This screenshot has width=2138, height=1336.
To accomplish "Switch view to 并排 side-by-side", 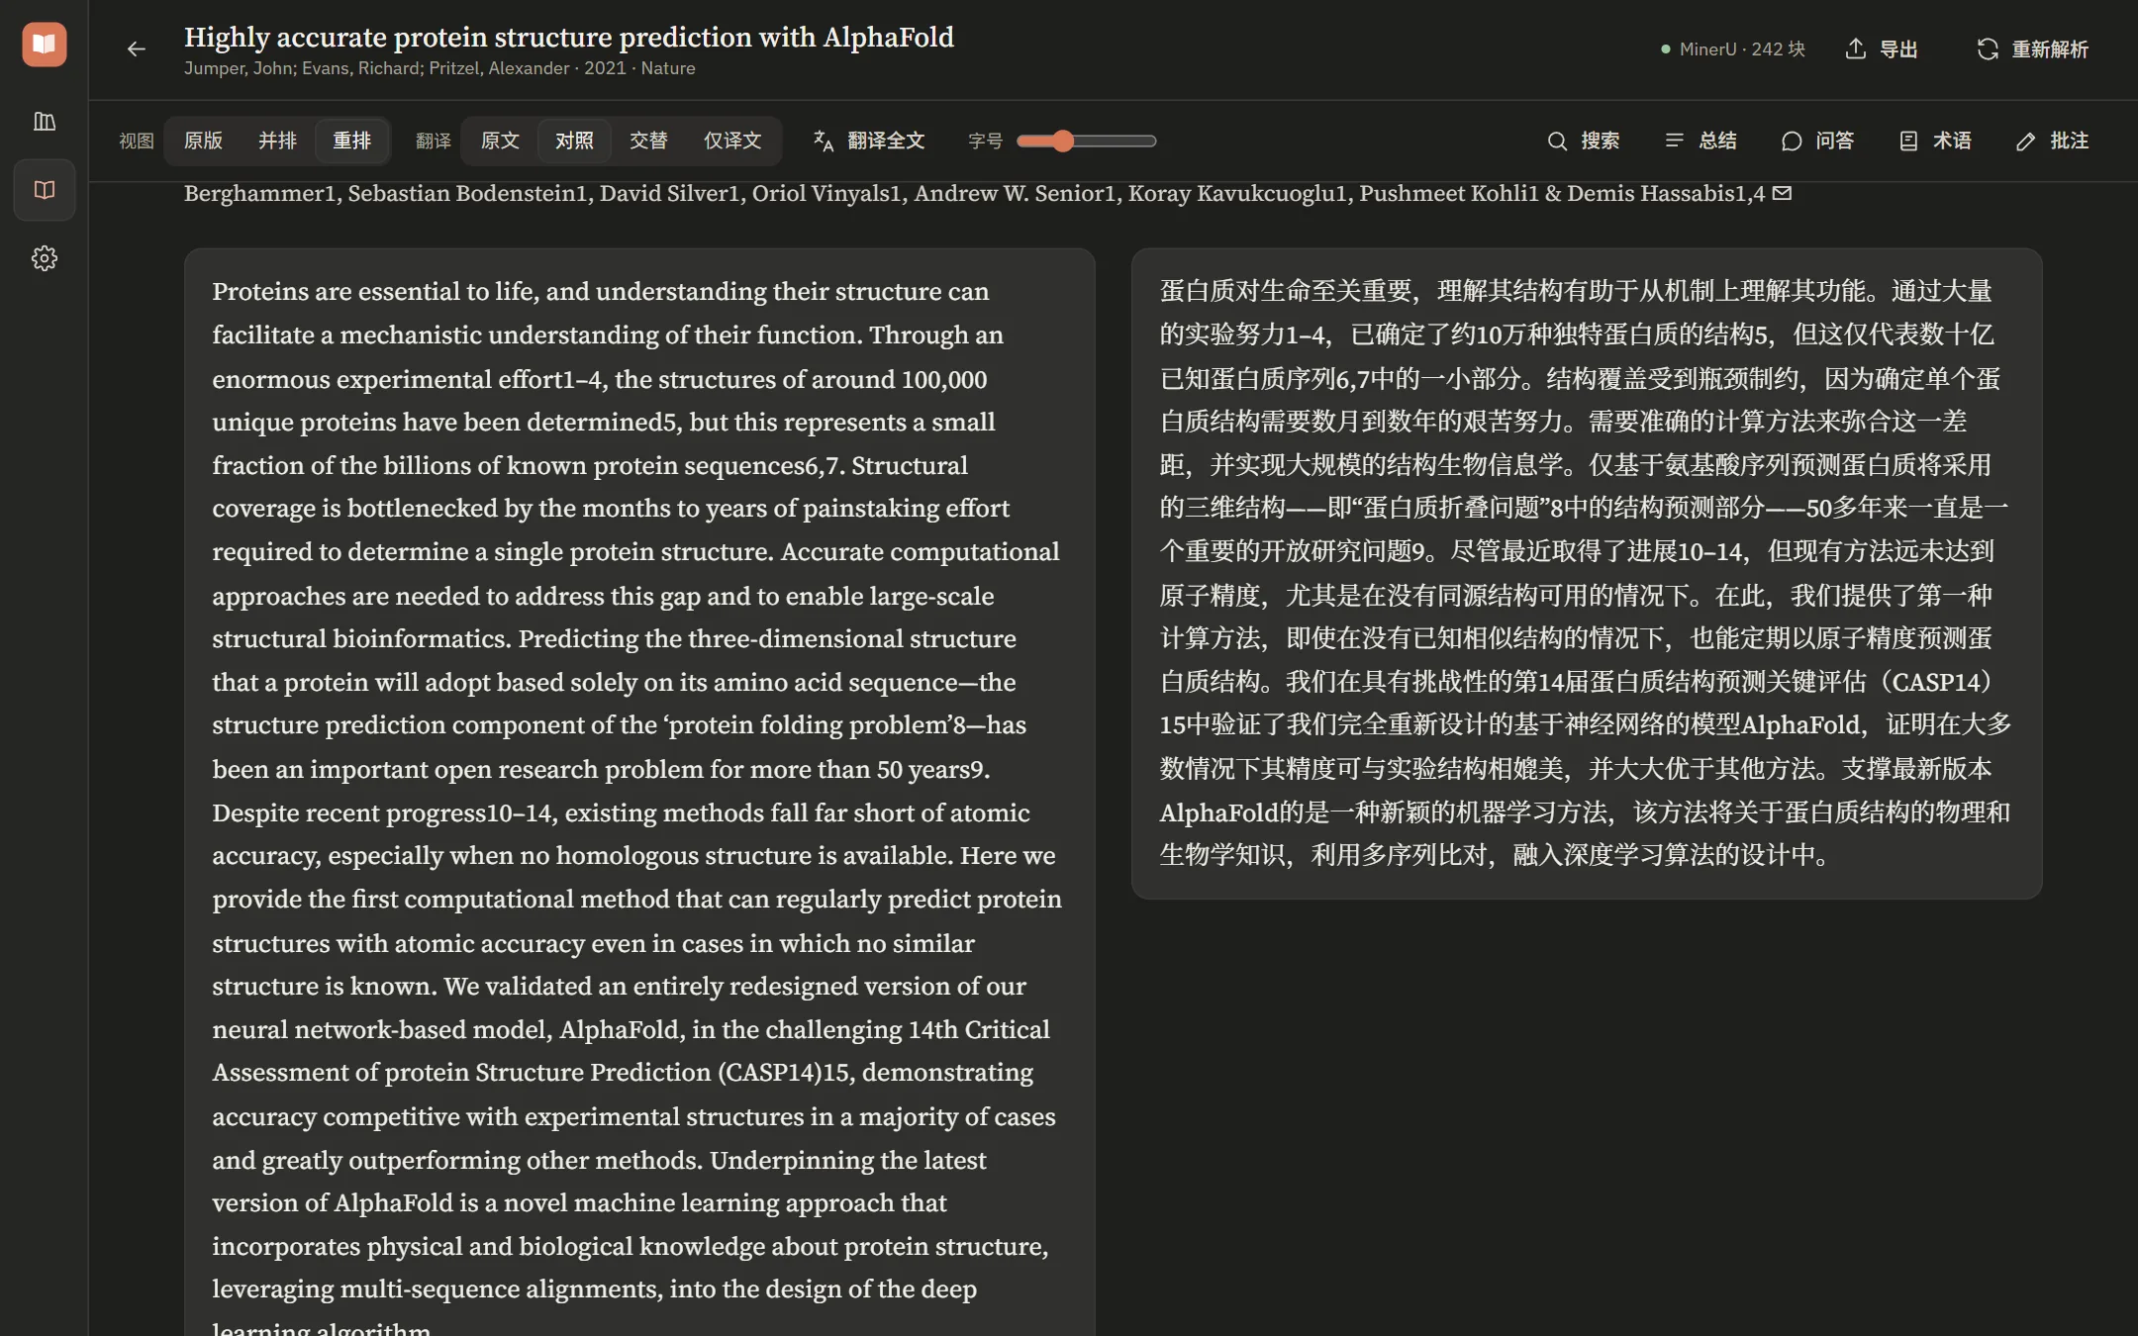I will tap(277, 141).
